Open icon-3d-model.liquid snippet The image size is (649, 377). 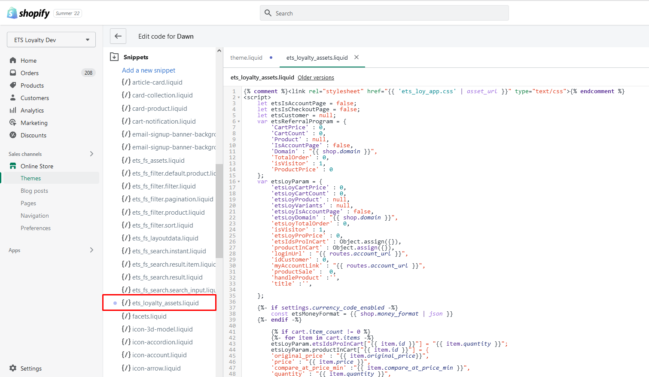(x=162, y=329)
